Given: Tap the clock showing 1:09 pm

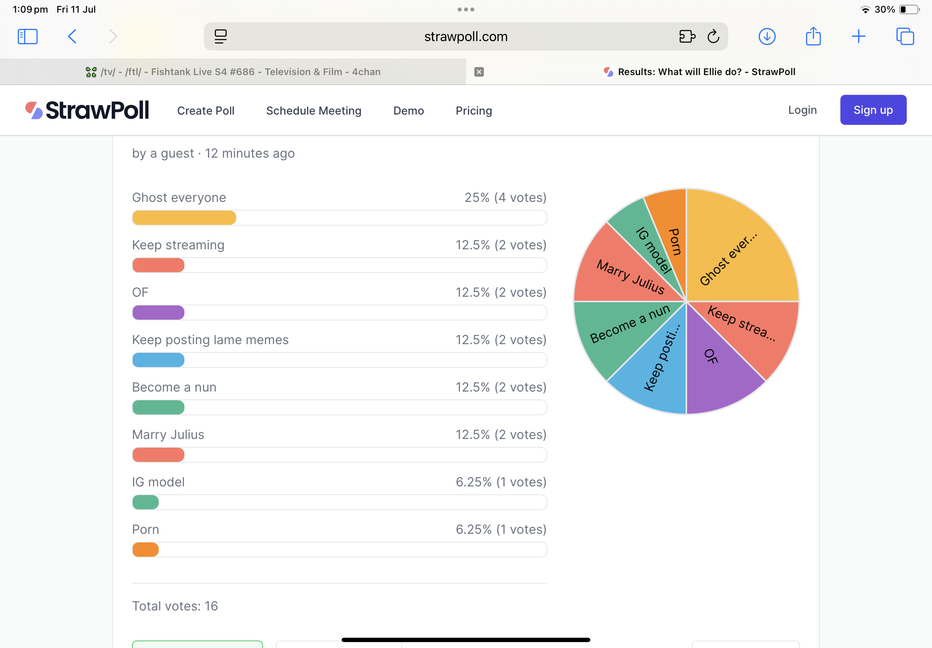Looking at the screenshot, I should tap(30, 9).
